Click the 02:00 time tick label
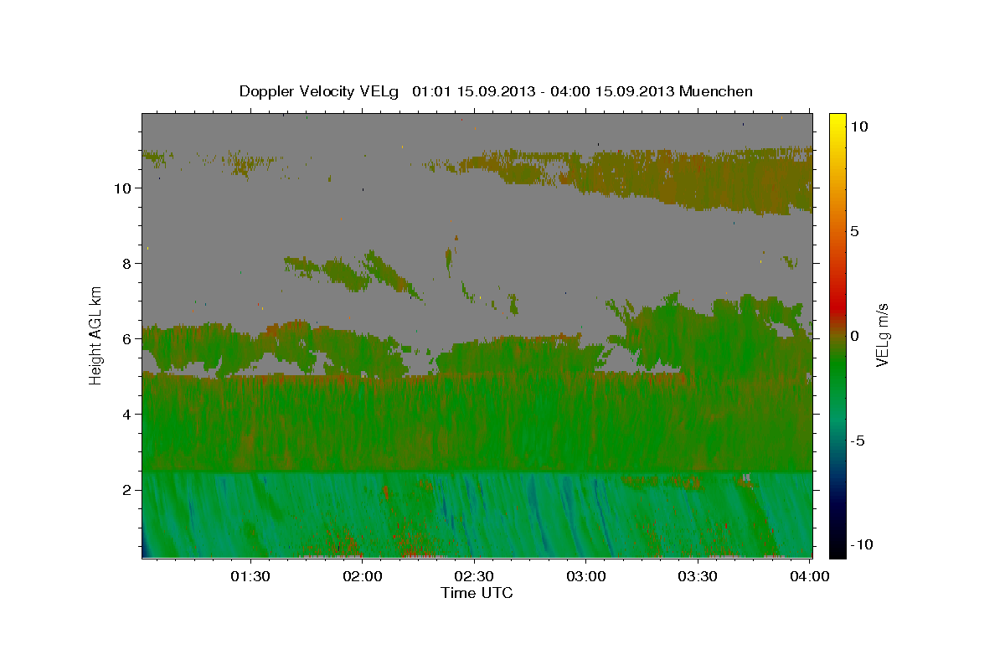 [363, 576]
